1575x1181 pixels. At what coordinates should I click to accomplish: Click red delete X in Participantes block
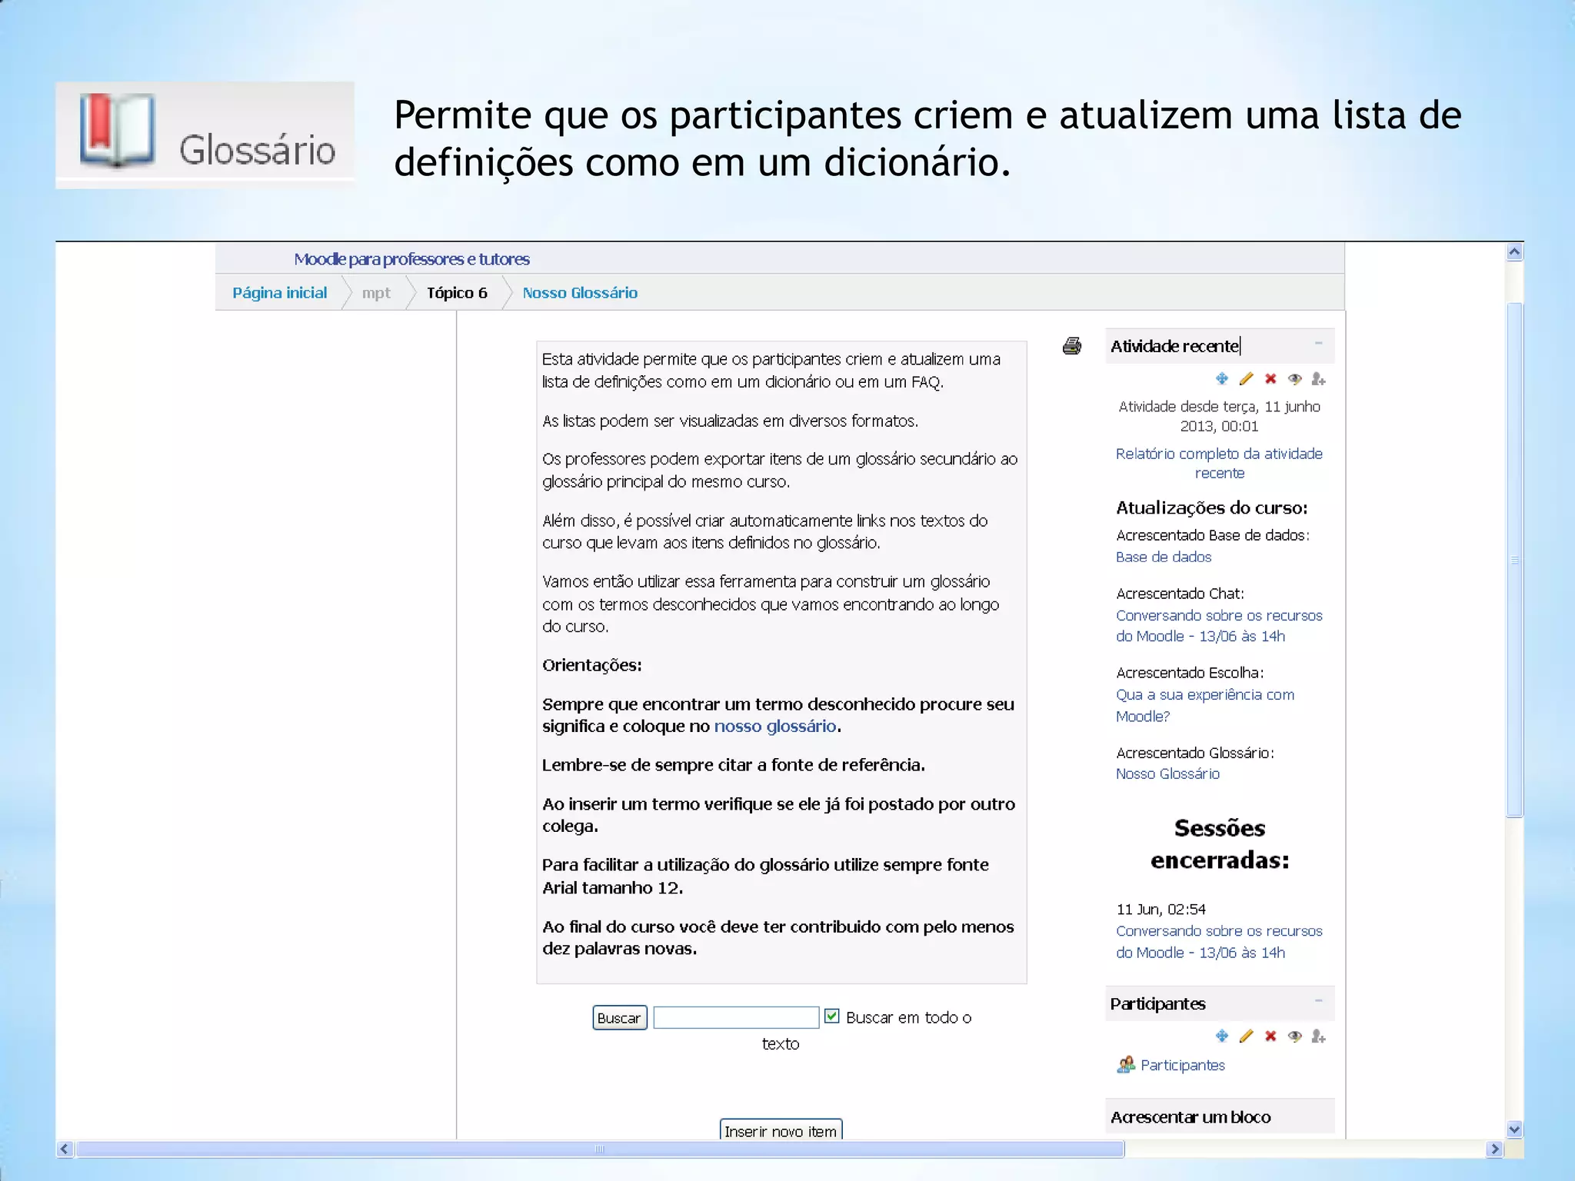(x=1270, y=1036)
